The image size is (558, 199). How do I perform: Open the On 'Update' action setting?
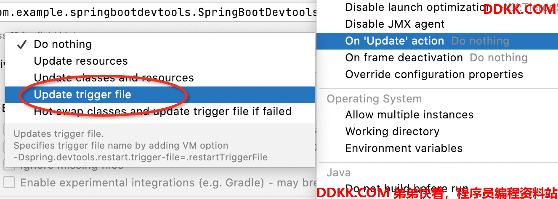(x=437, y=41)
